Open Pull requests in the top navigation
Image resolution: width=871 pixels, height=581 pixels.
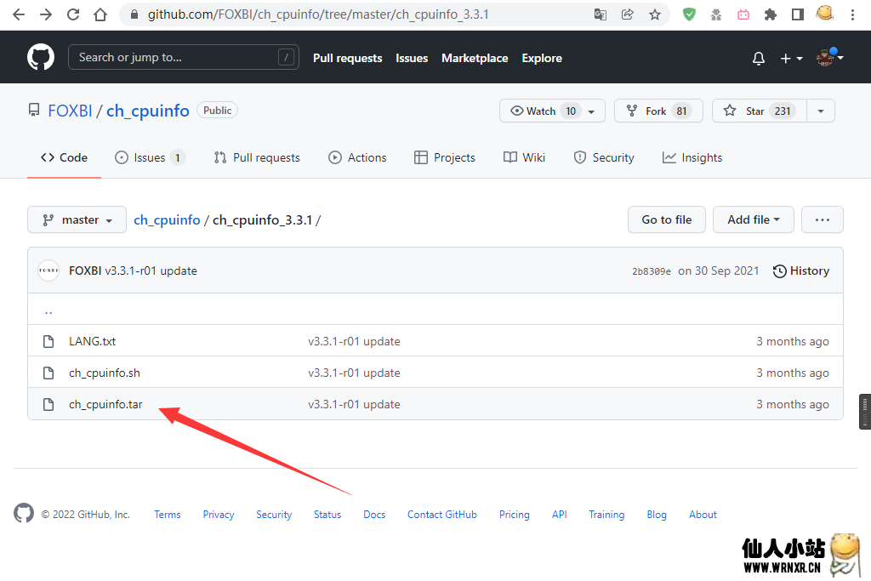click(x=347, y=58)
